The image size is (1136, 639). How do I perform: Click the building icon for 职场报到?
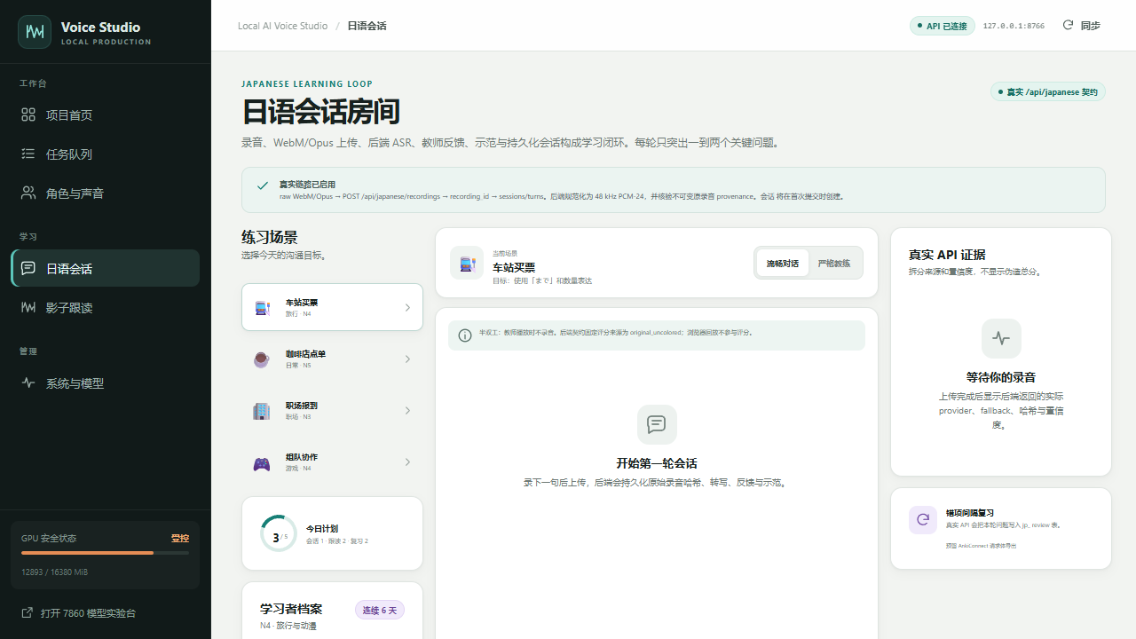[262, 411]
